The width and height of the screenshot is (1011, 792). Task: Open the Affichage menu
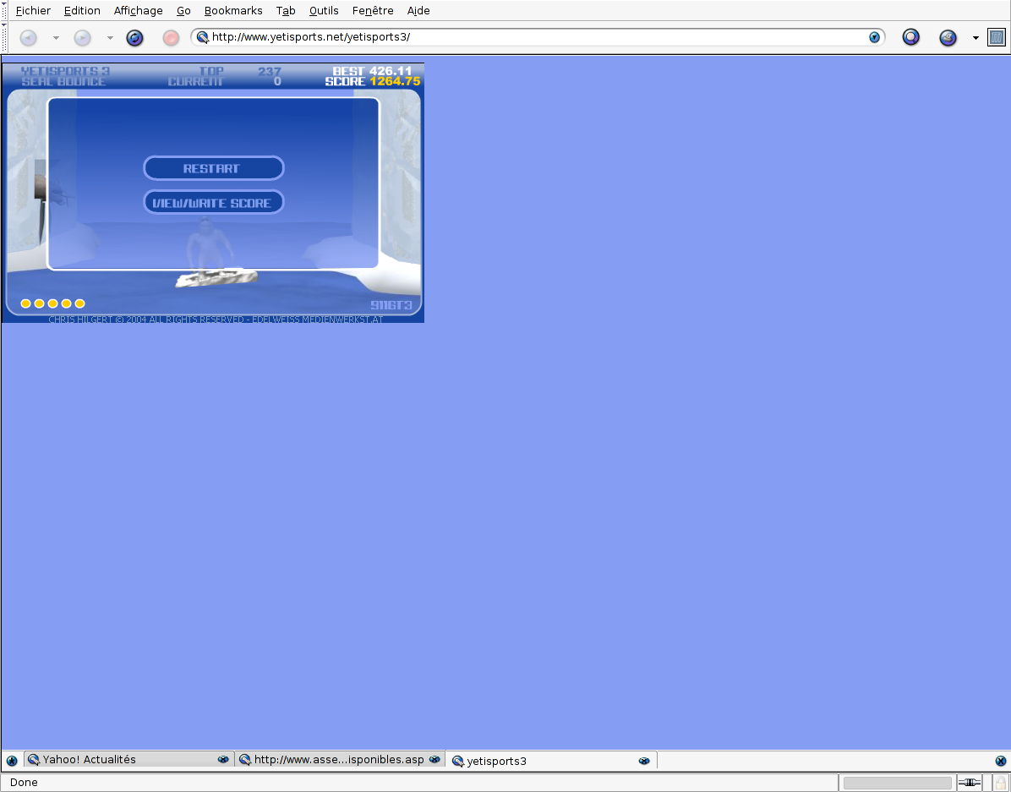138,10
